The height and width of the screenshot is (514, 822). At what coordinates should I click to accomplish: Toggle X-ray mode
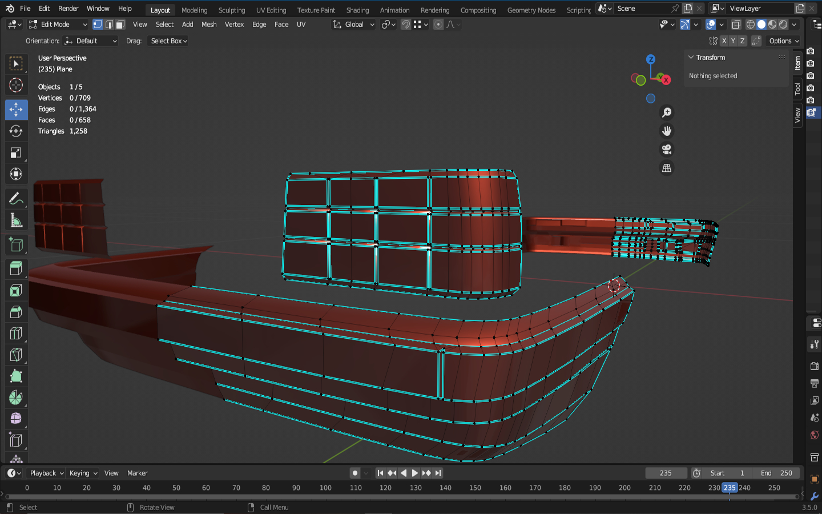coord(736,25)
